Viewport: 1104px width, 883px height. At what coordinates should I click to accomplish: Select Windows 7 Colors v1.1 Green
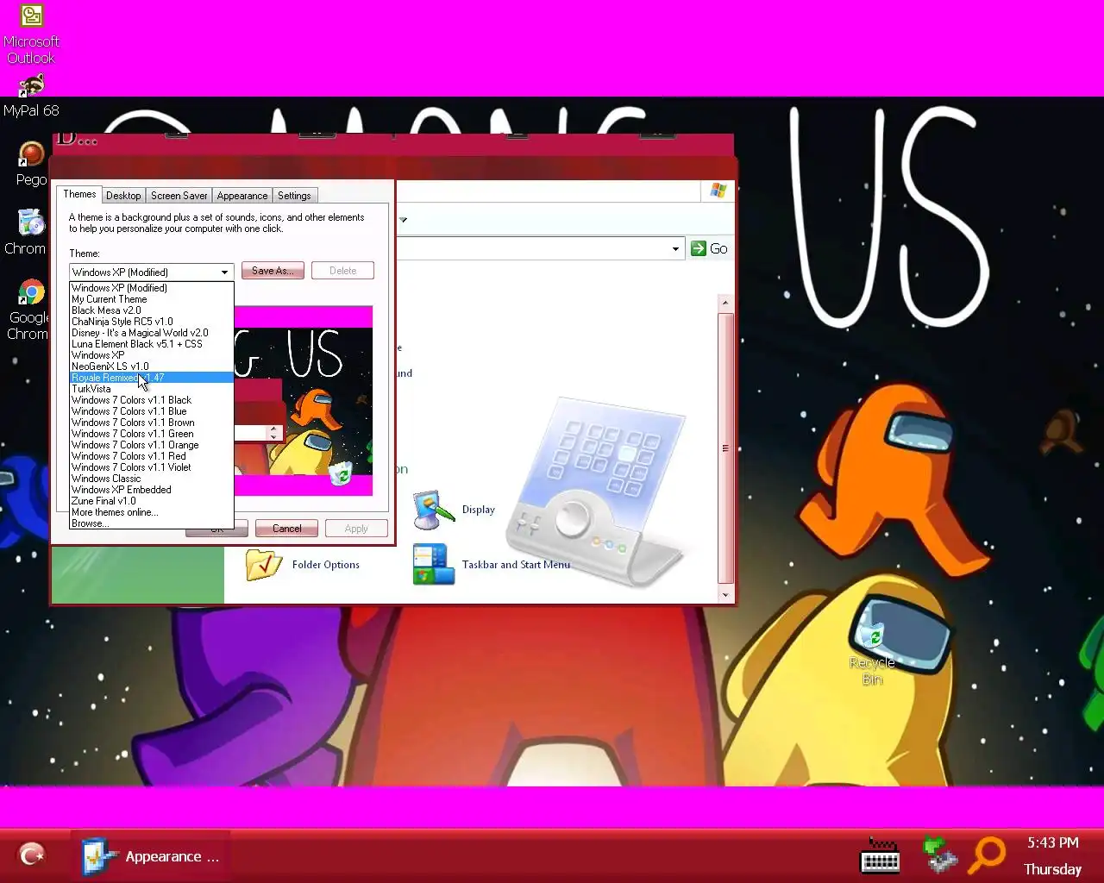(151, 434)
